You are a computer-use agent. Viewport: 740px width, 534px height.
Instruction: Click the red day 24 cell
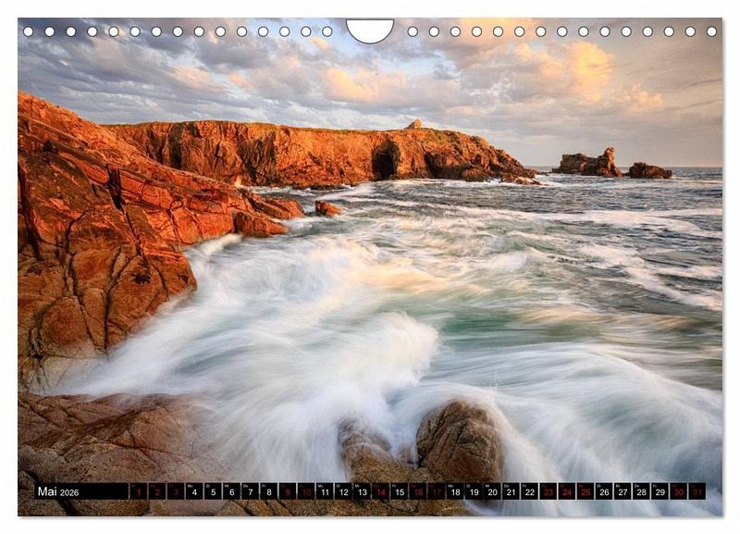566,491
